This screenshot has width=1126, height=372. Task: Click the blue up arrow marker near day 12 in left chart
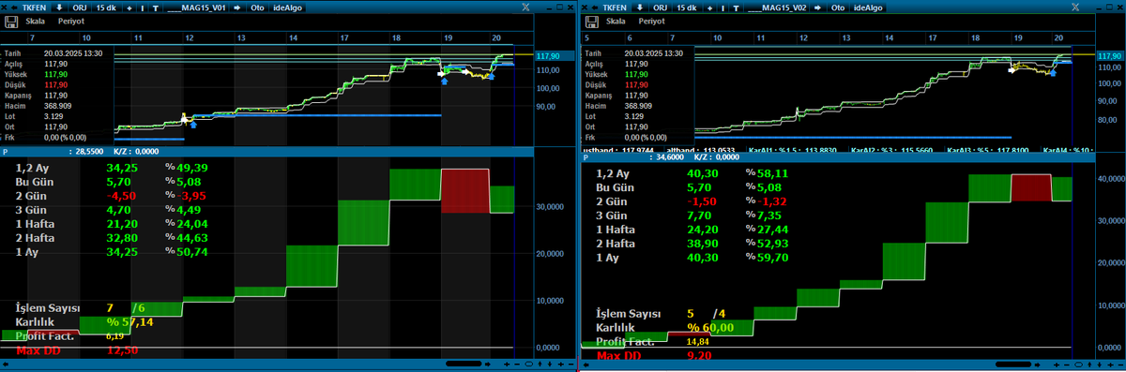click(194, 124)
